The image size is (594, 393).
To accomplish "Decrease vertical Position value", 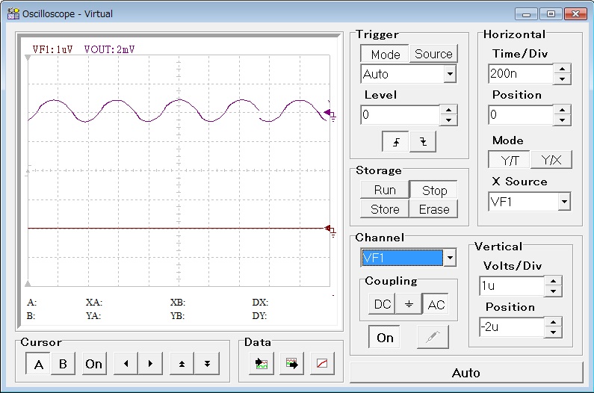I will 554,332.
